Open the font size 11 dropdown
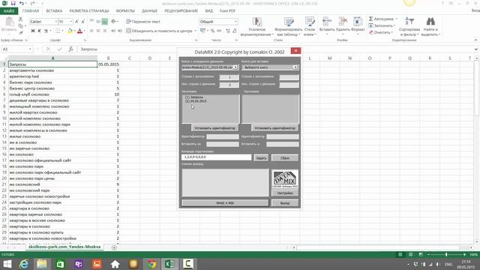The image size is (480, 270). point(71,22)
